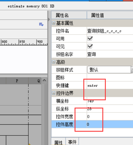The height and width of the screenshot is (145, 133).
Task: Edit the 按钮名字 value 查询
Action: (110, 54)
